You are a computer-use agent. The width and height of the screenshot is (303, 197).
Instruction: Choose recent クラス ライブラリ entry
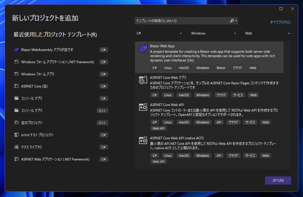[61, 147]
